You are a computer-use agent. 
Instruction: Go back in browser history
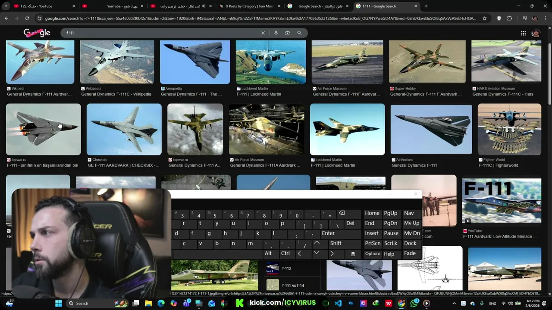pos(6,19)
